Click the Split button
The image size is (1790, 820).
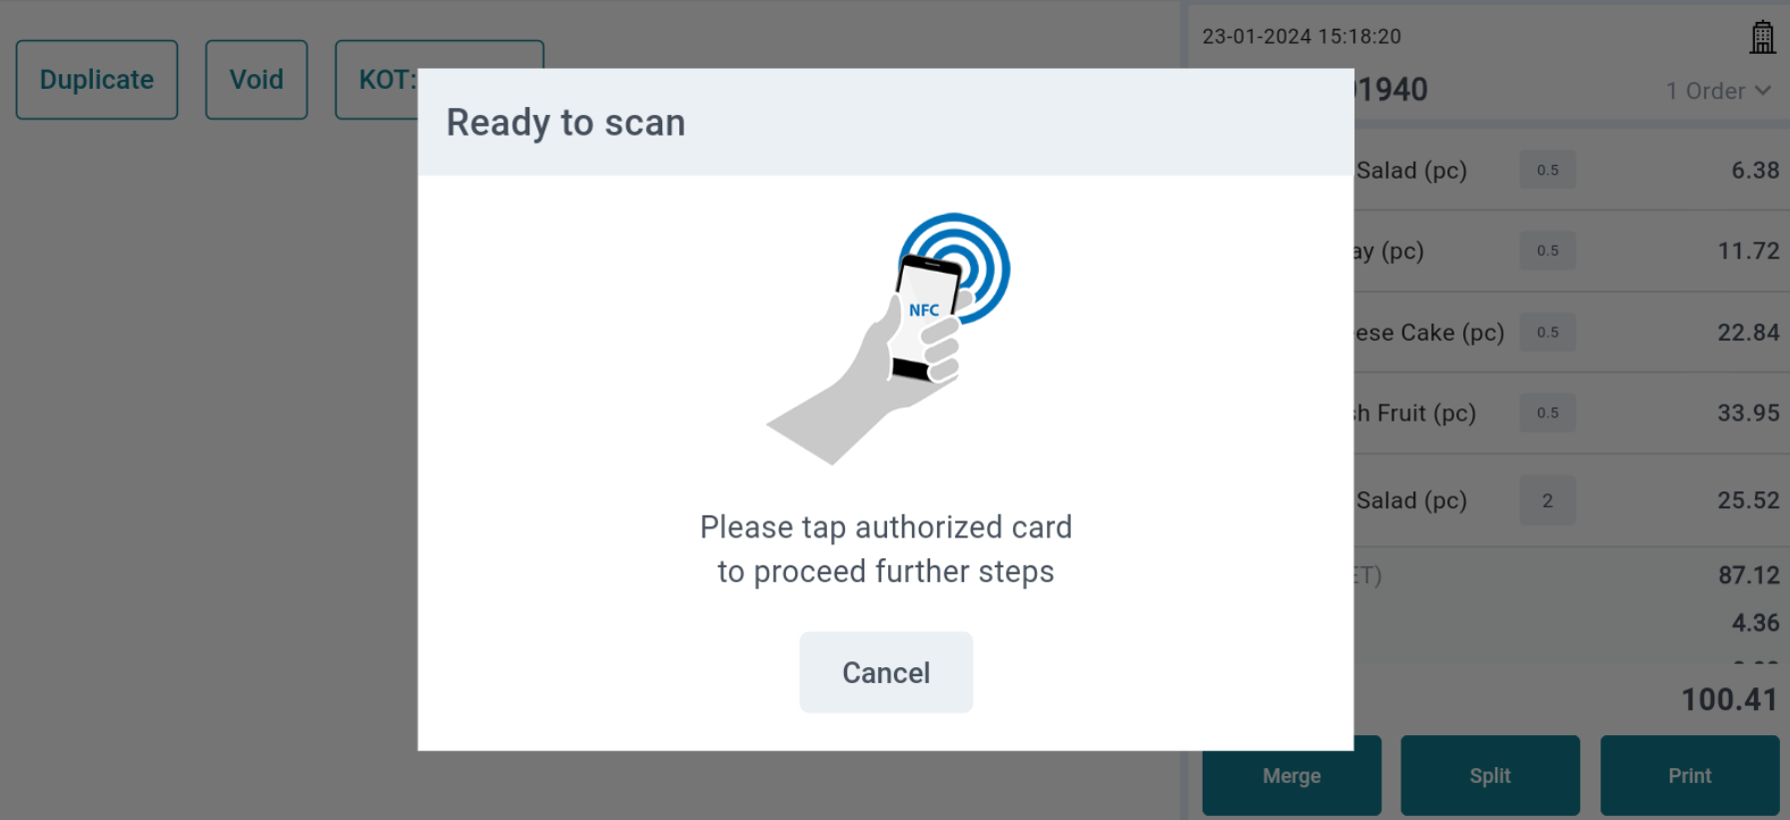(1490, 776)
